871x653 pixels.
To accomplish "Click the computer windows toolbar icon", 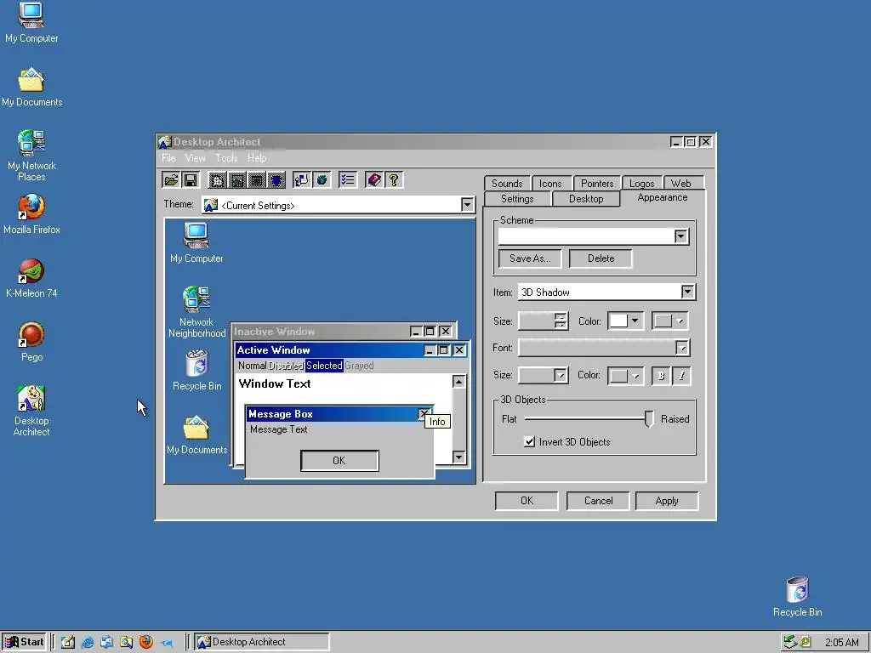I will [x=302, y=180].
